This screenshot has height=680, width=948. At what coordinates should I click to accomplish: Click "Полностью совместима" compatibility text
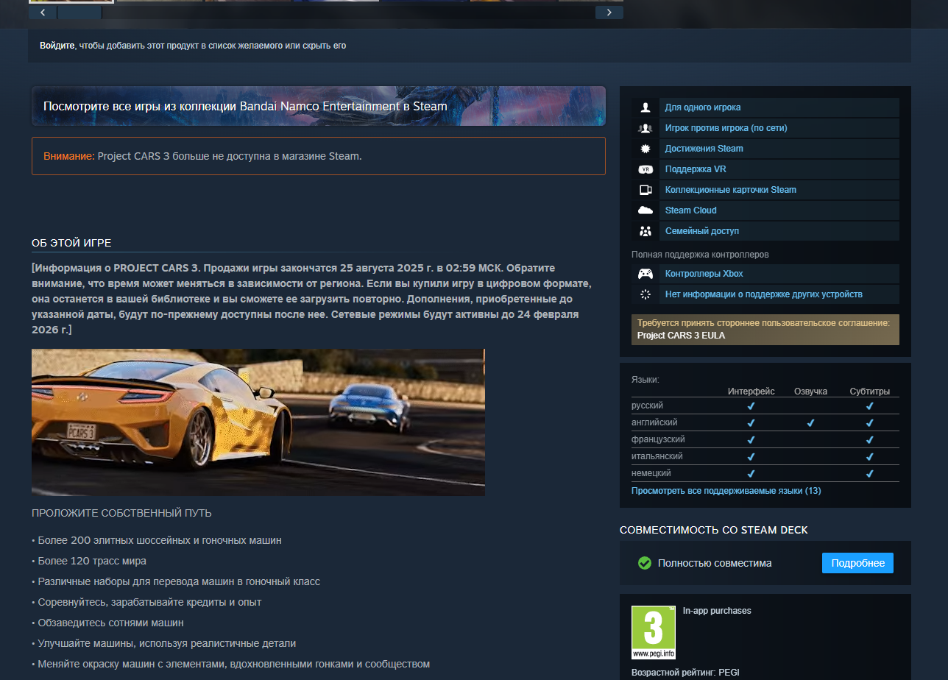pyautogui.click(x=715, y=563)
